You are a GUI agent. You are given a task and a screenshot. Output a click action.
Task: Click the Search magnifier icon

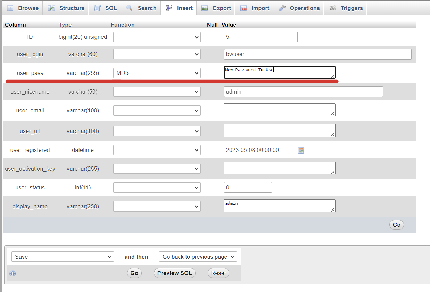tap(130, 8)
